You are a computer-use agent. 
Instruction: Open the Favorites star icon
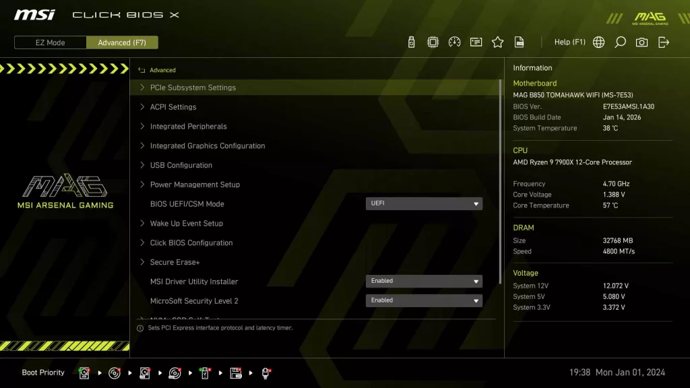tap(497, 42)
